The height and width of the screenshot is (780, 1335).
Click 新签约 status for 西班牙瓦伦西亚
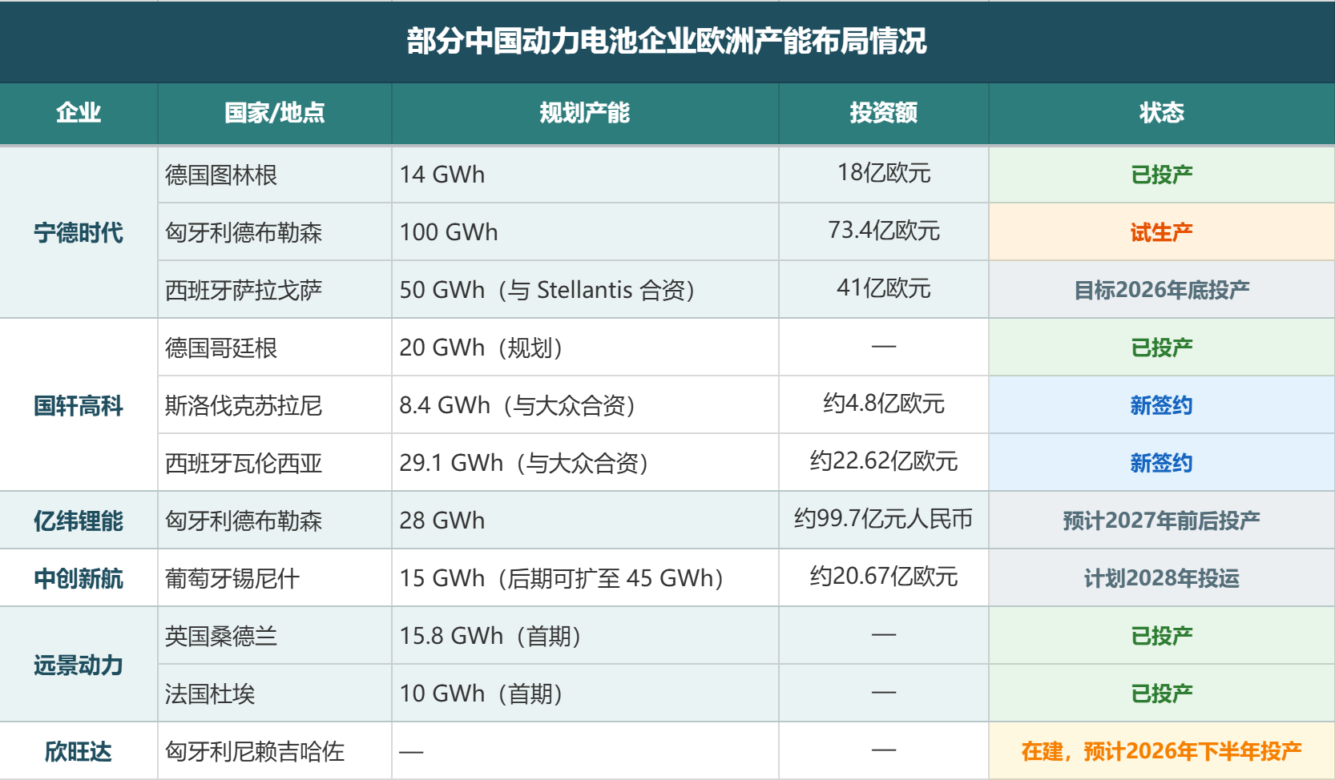tap(1162, 463)
